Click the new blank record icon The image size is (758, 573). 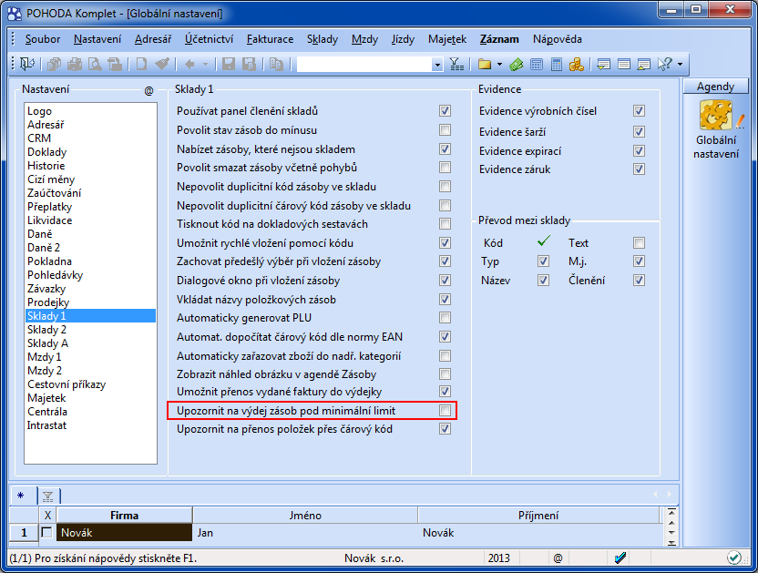[x=141, y=64]
